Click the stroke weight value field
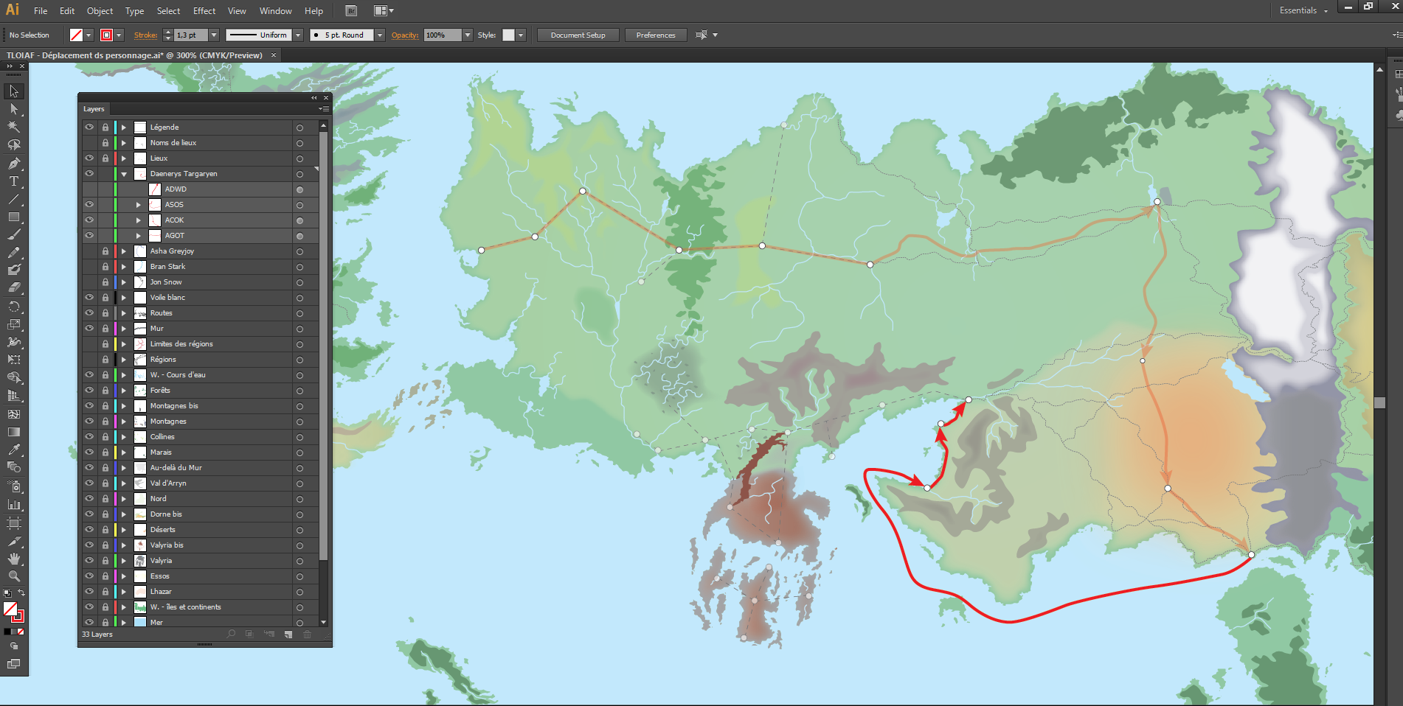1403x706 pixels. coord(191,35)
